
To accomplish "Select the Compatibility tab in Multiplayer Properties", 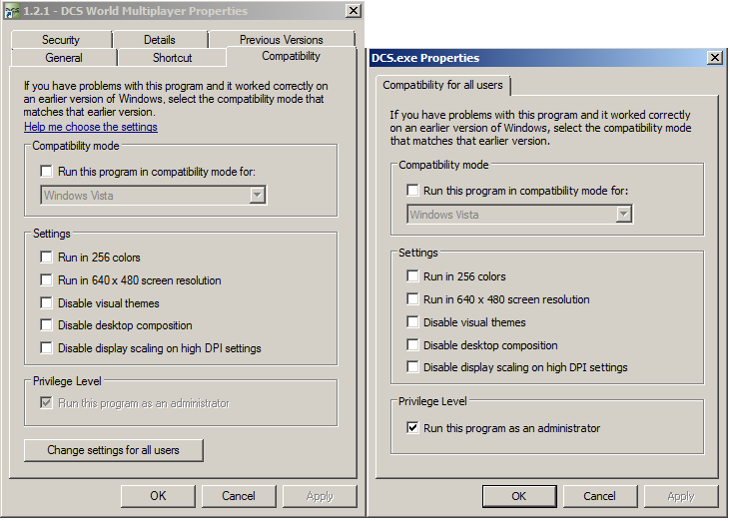I will tap(291, 56).
